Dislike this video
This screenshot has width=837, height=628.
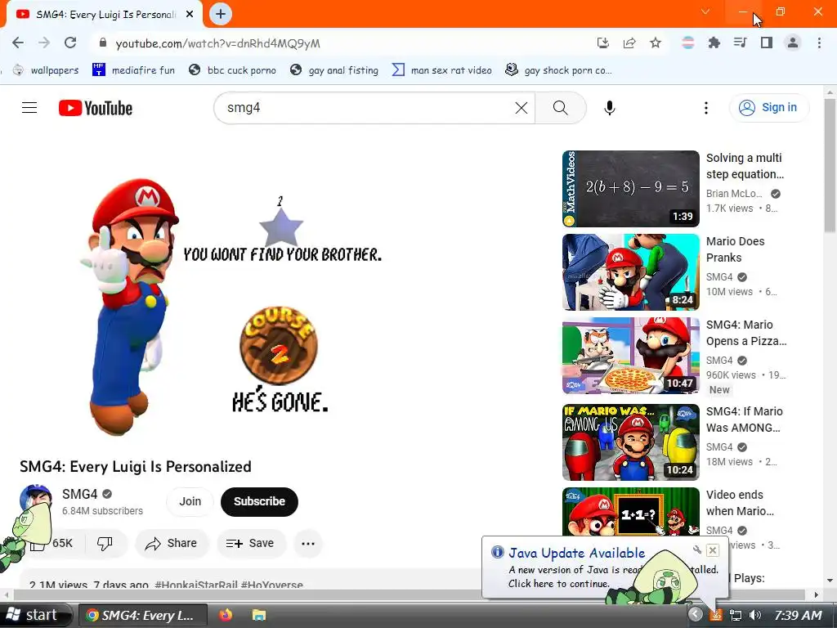click(x=105, y=543)
